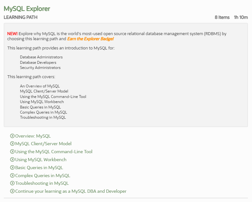252x202 pixels.
Task: Click the arrow icon beside Continue your learning
Action: coord(12,191)
